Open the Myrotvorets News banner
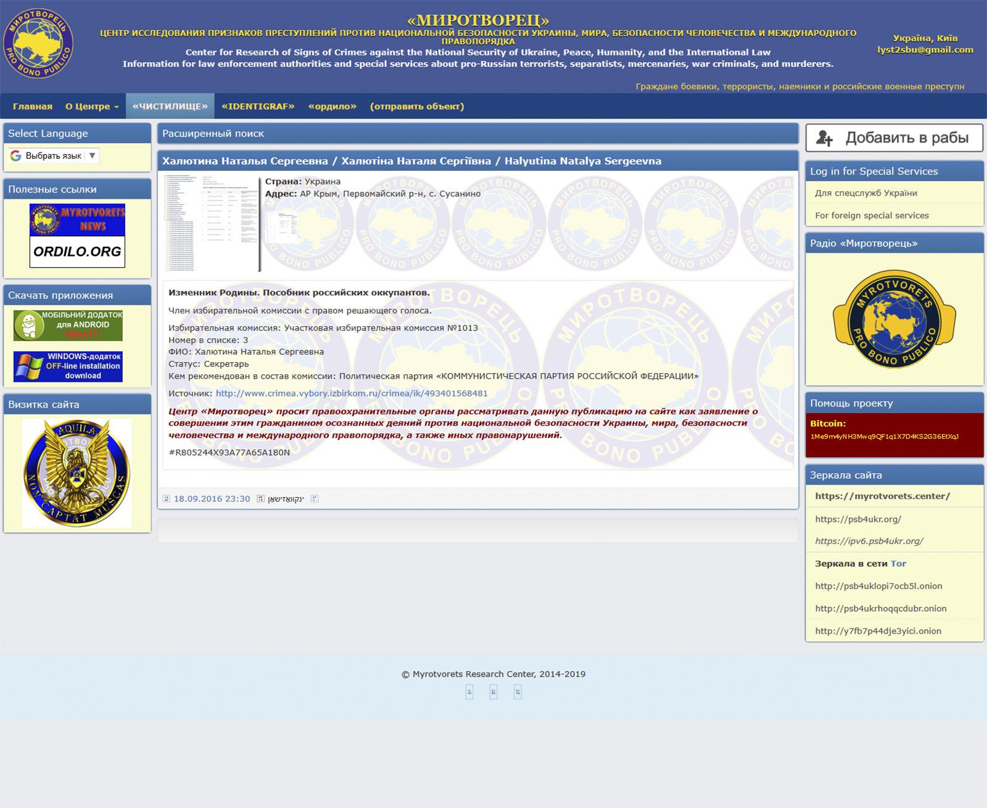 [77, 220]
